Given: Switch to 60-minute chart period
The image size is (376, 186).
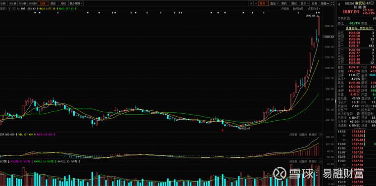Looking at the screenshot, I should pos(32,3).
